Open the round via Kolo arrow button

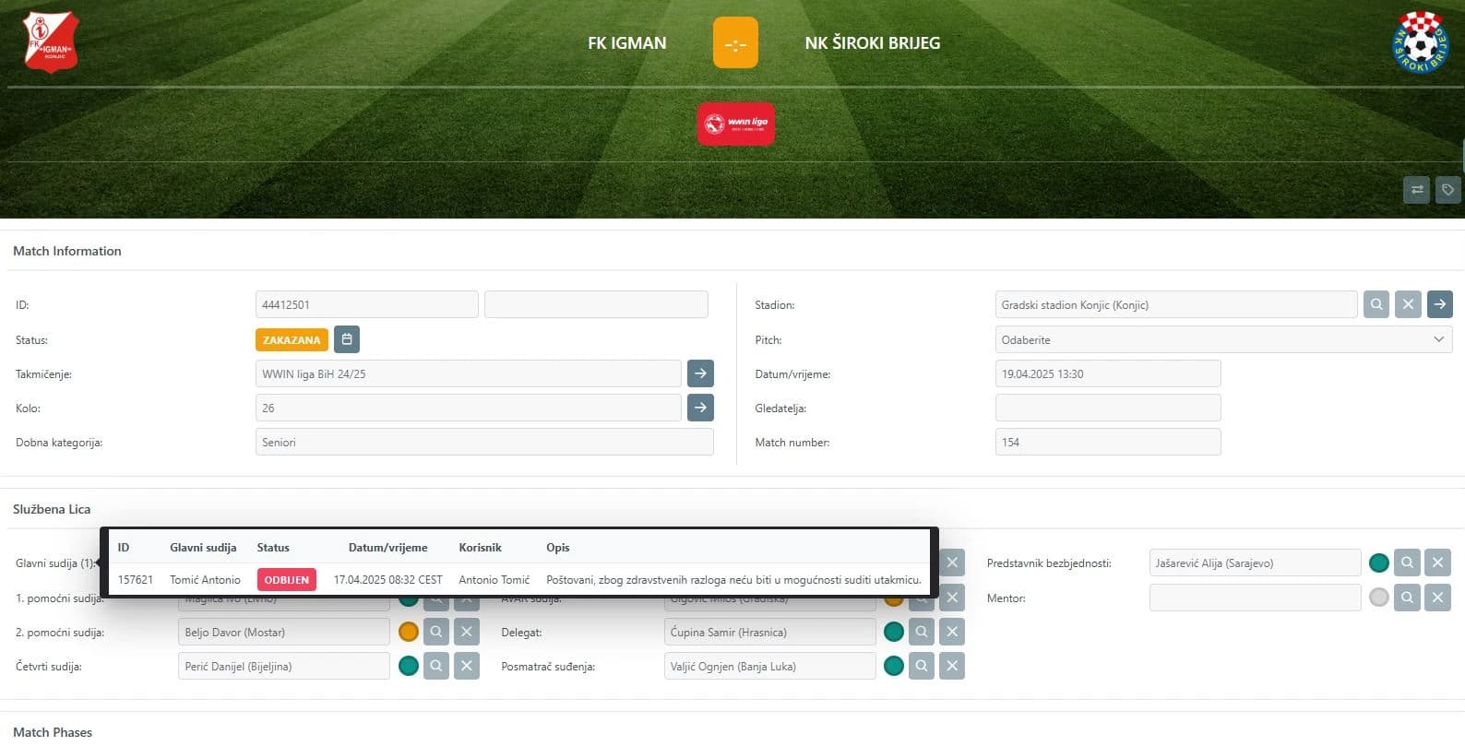[x=700, y=408]
